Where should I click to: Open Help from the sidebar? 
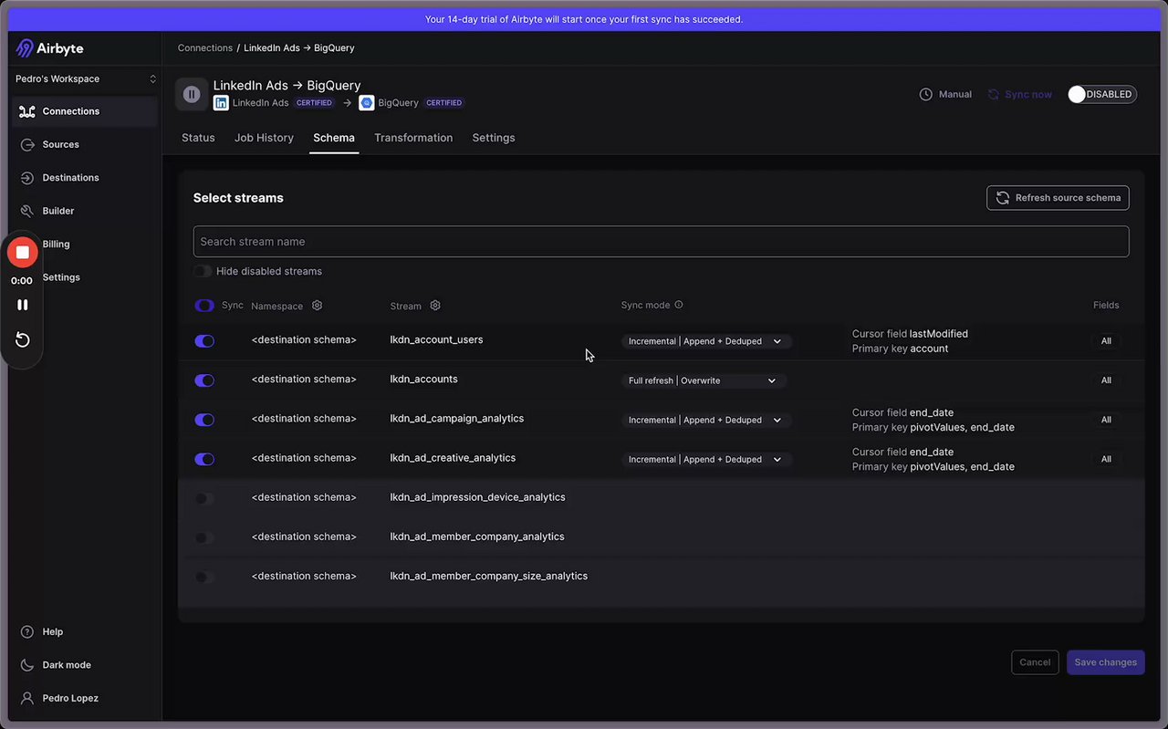coord(52,631)
